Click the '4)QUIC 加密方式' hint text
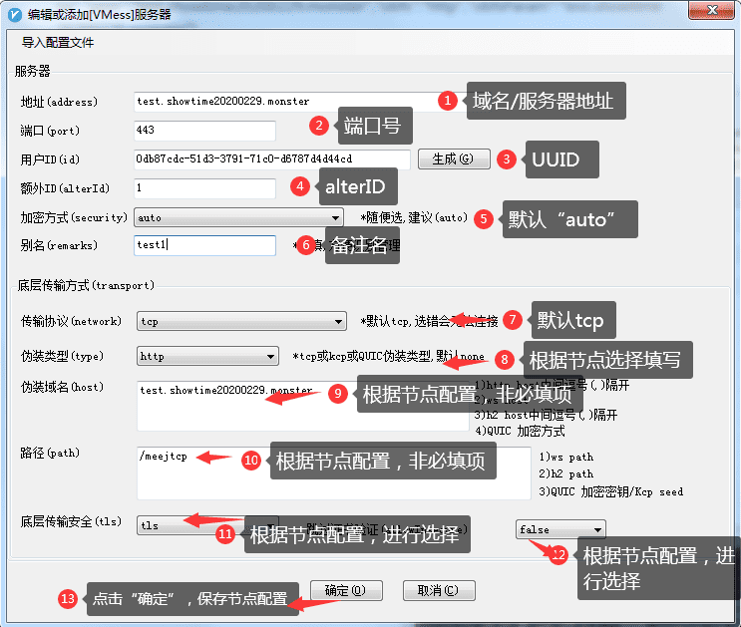741x627 pixels. point(520,431)
